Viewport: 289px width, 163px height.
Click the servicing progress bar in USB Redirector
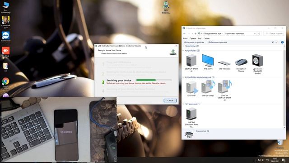pos(154,80)
